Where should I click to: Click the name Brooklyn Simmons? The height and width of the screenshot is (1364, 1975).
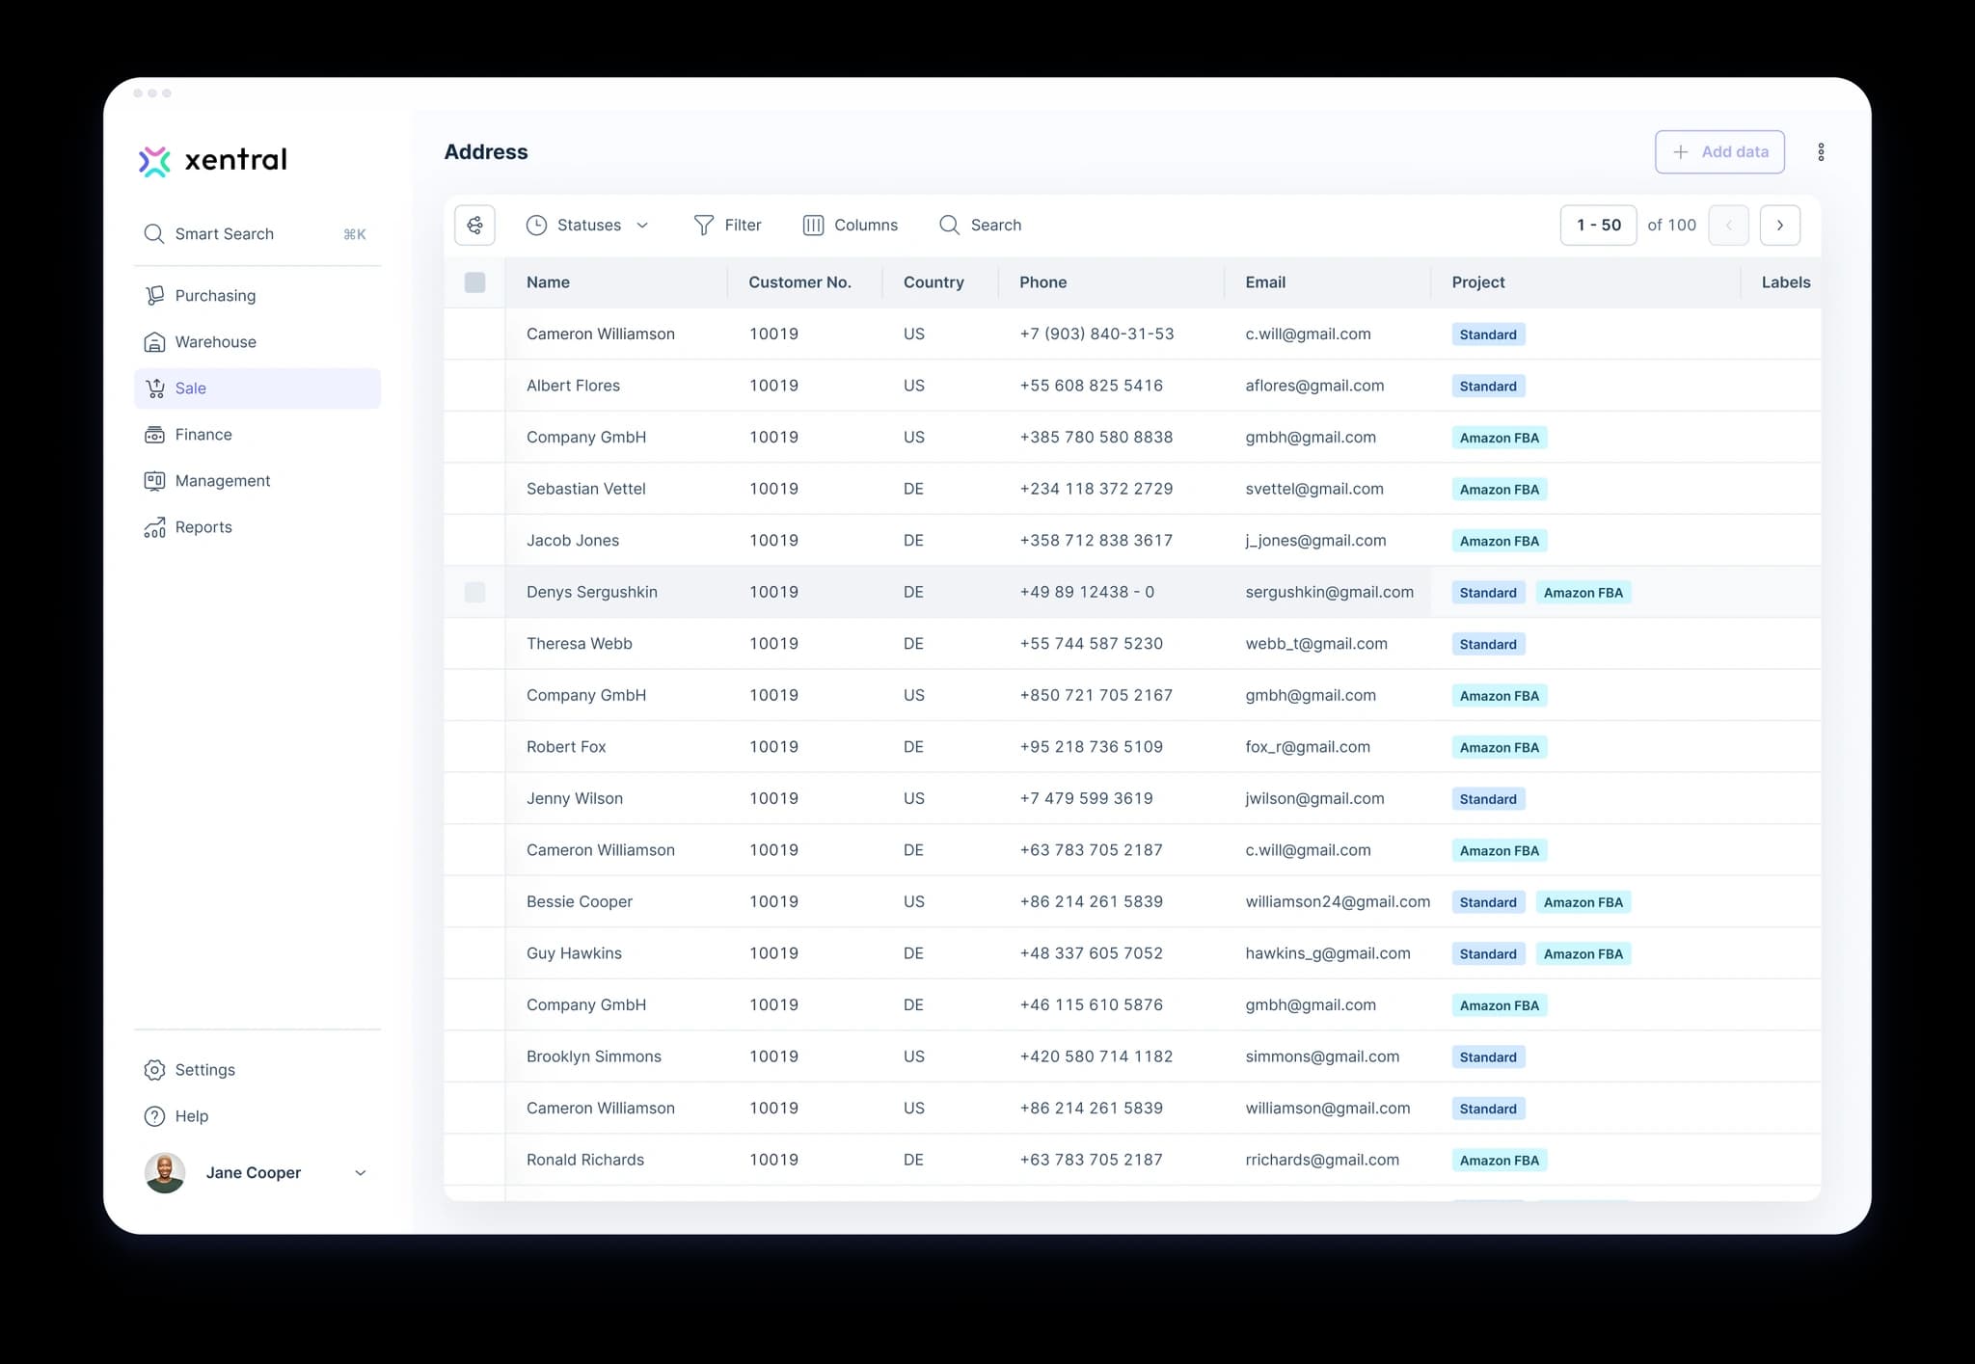tap(594, 1056)
